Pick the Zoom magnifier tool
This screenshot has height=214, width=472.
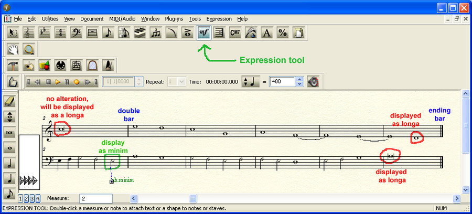pos(29,49)
